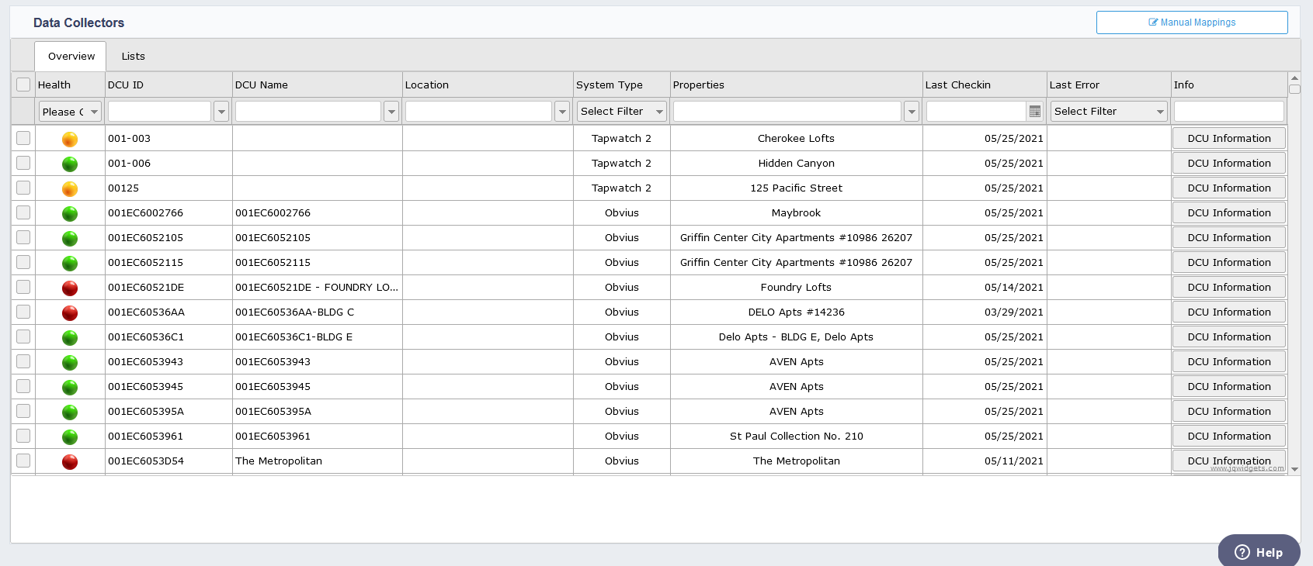Open the System Type Select Filter dropdown

pyautogui.click(x=621, y=112)
